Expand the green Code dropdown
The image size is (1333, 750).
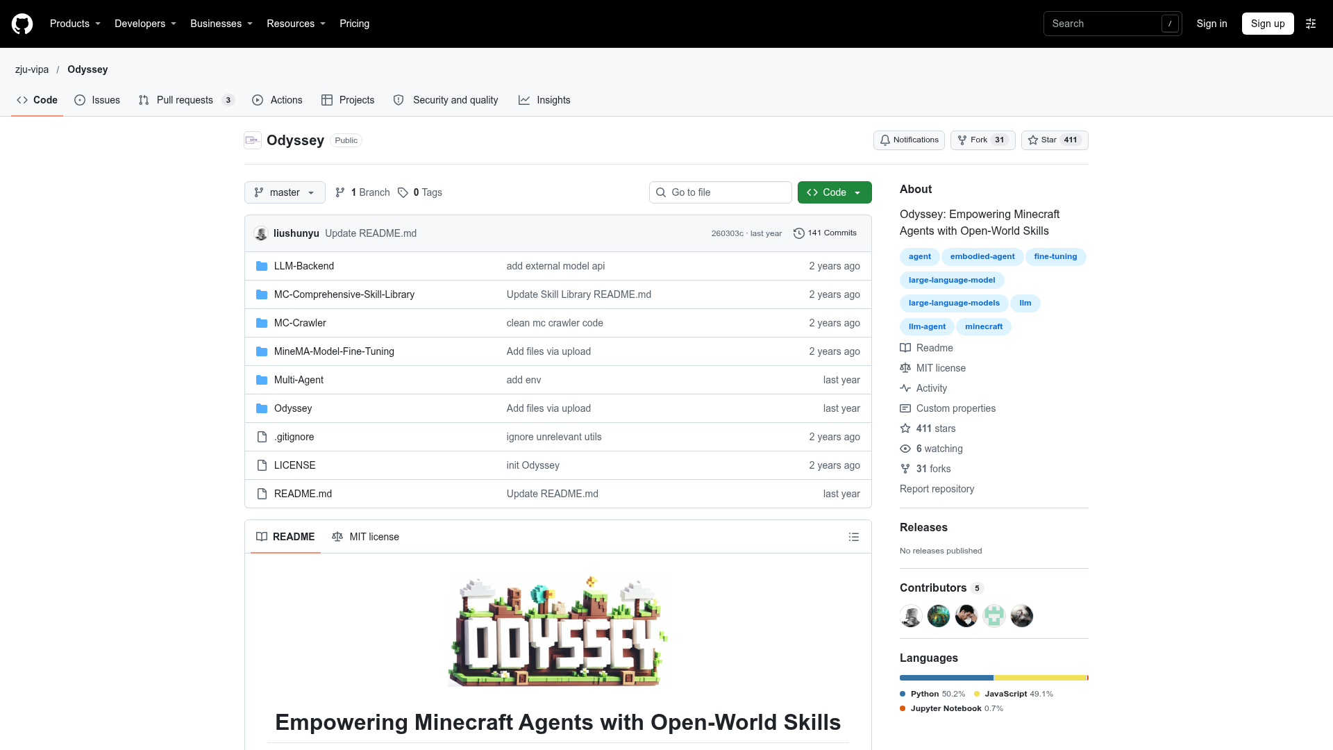pos(835,192)
